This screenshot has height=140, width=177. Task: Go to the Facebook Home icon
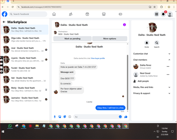tap(54, 14)
